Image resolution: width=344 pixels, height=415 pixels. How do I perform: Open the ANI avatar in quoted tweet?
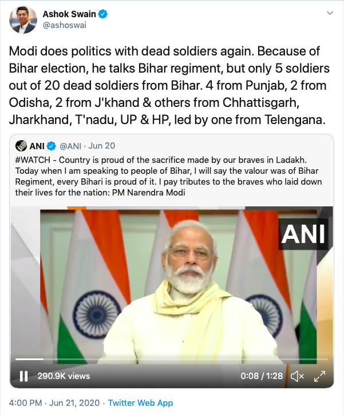[x=22, y=146]
